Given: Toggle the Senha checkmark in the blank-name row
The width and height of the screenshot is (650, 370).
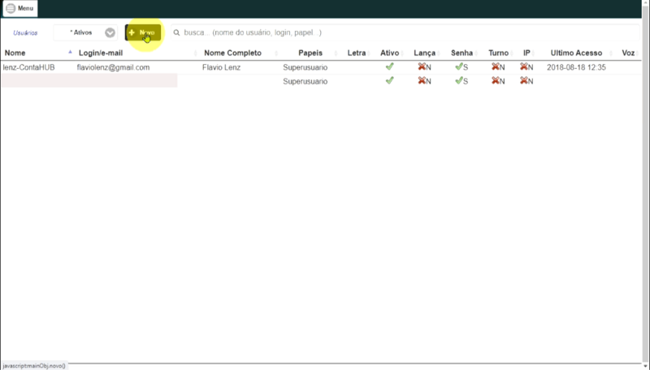Looking at the screenshot, I should coord(458,80).
